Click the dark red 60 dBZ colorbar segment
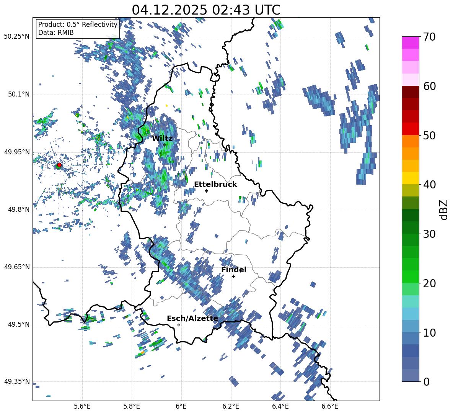Screen dimensions: 453x414 410,92
